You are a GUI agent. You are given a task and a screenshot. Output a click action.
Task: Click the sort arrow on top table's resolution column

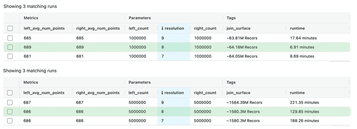162,28
